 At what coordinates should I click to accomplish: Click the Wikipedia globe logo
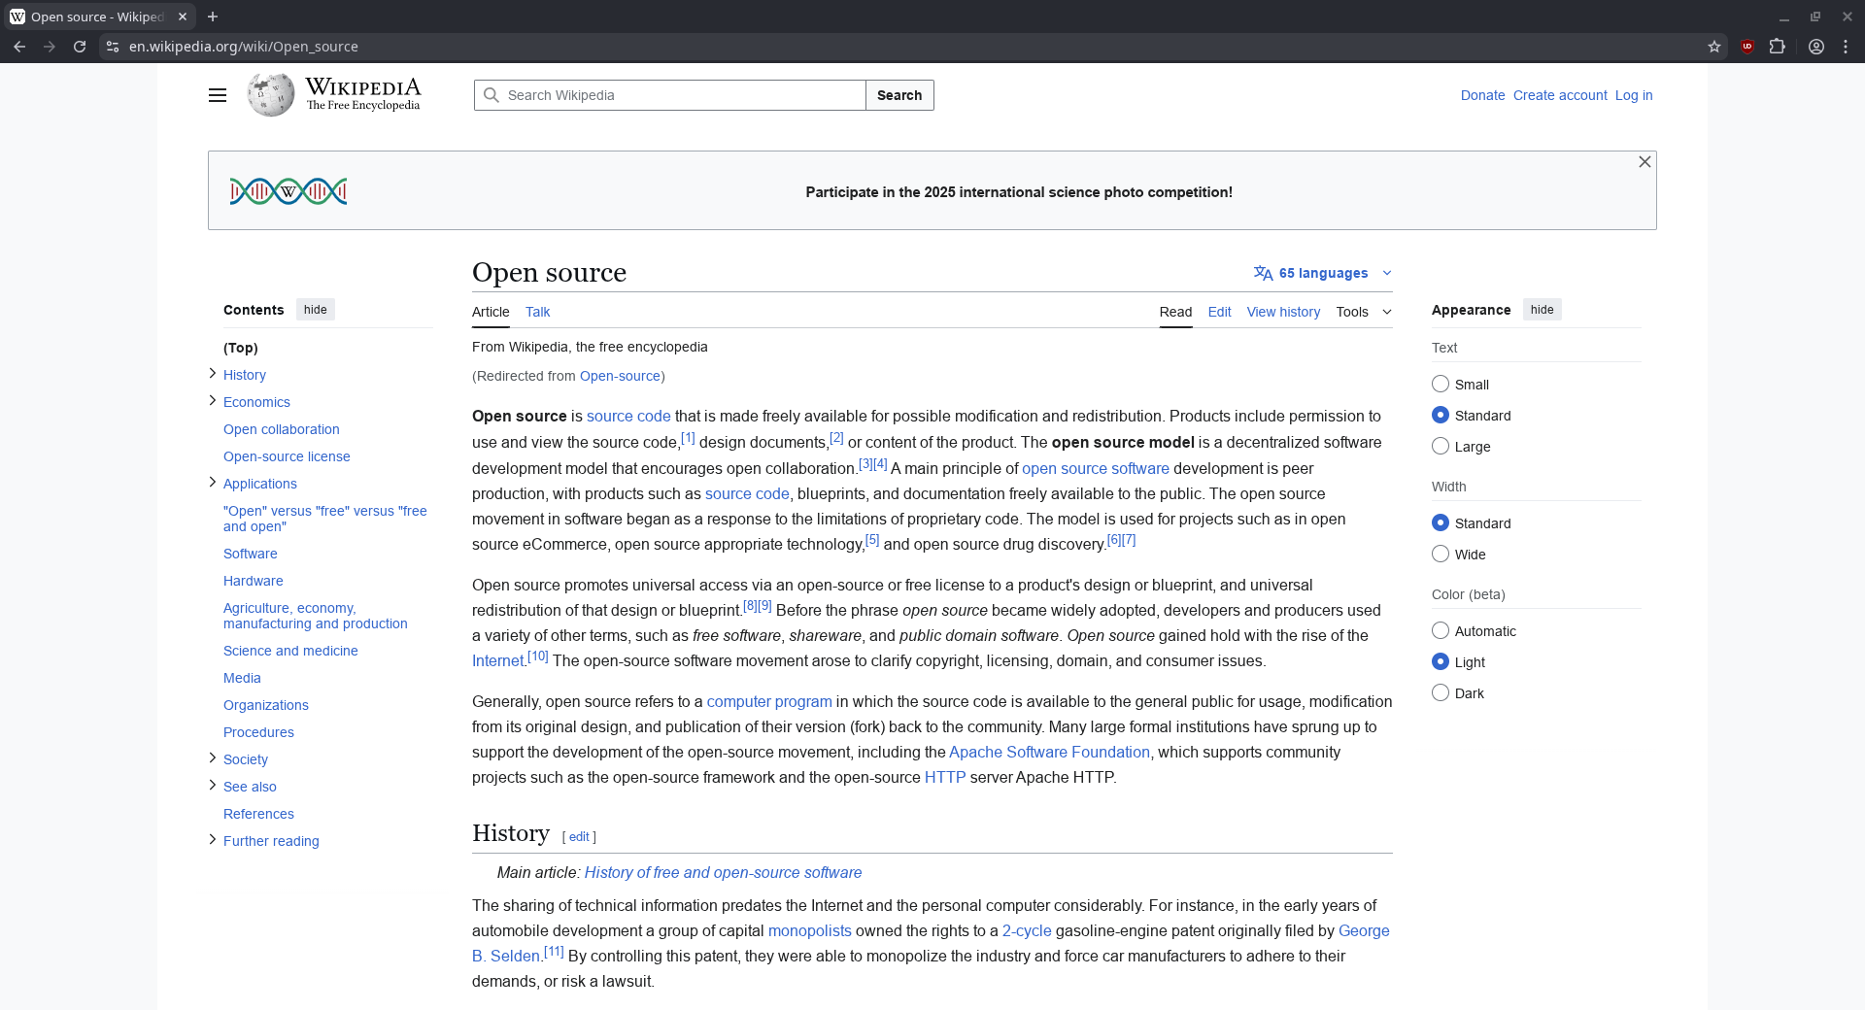point(270,95)
